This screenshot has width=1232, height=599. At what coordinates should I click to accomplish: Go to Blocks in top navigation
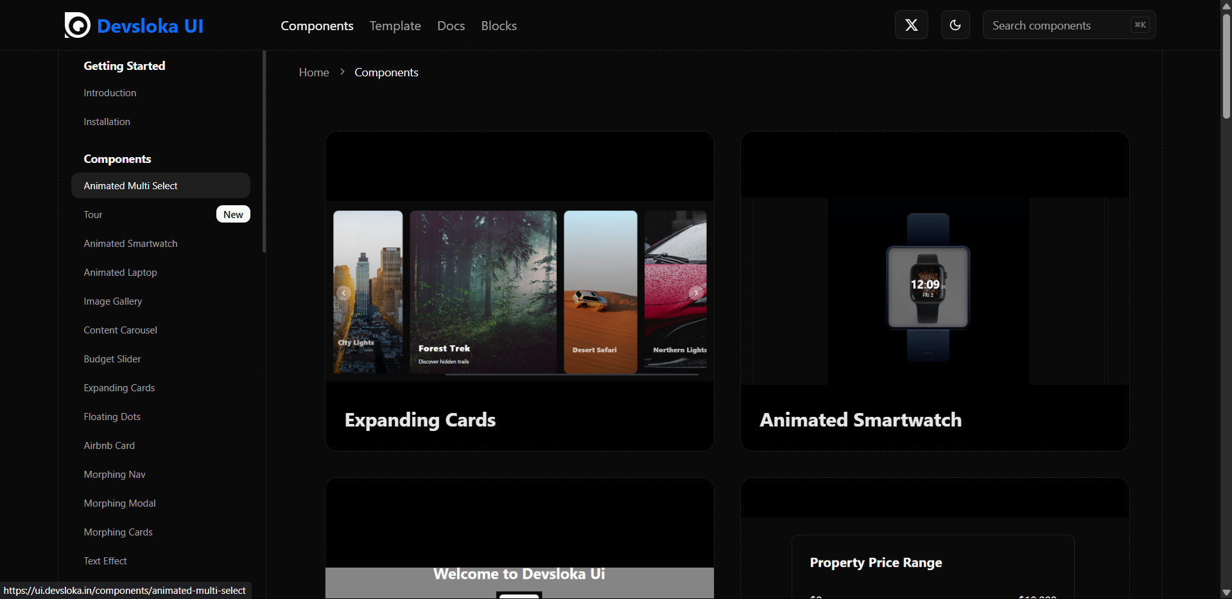[499, 26]
